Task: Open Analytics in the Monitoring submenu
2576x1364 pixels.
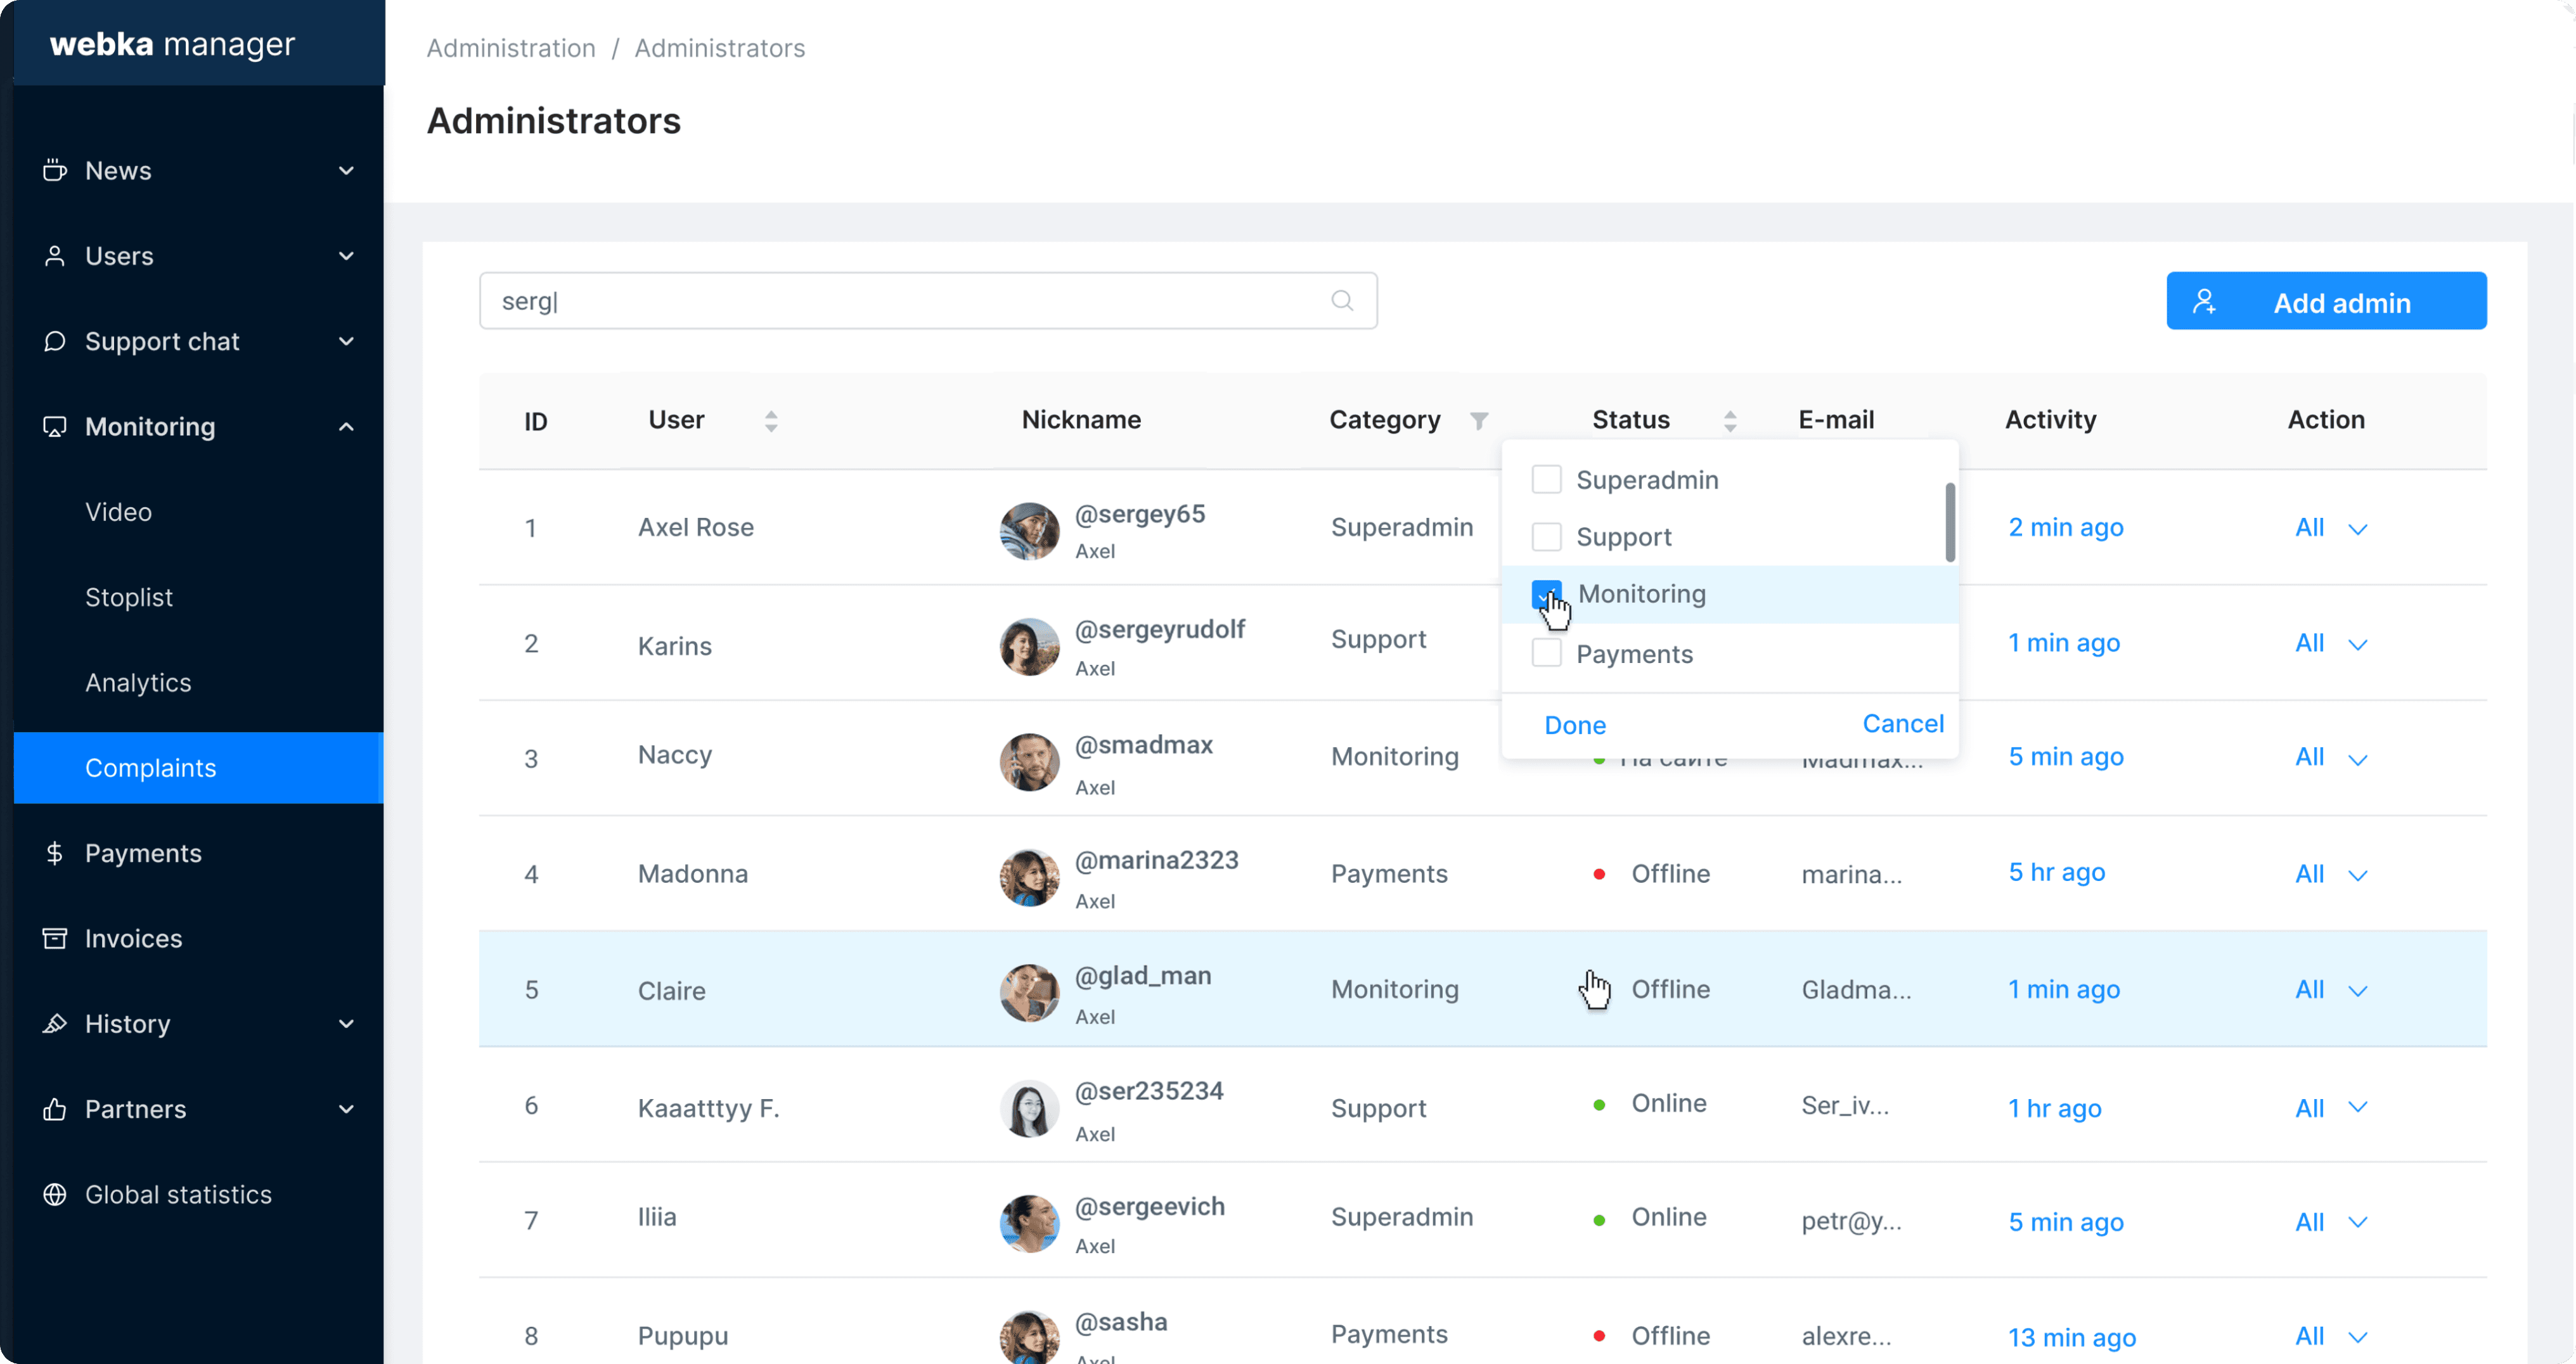Action: point(138,682)
